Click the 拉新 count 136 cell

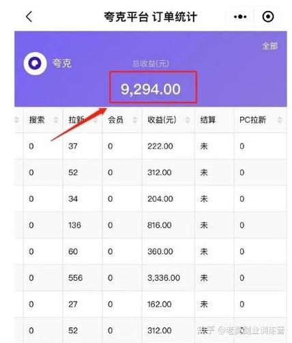click(x=74, y=225)
